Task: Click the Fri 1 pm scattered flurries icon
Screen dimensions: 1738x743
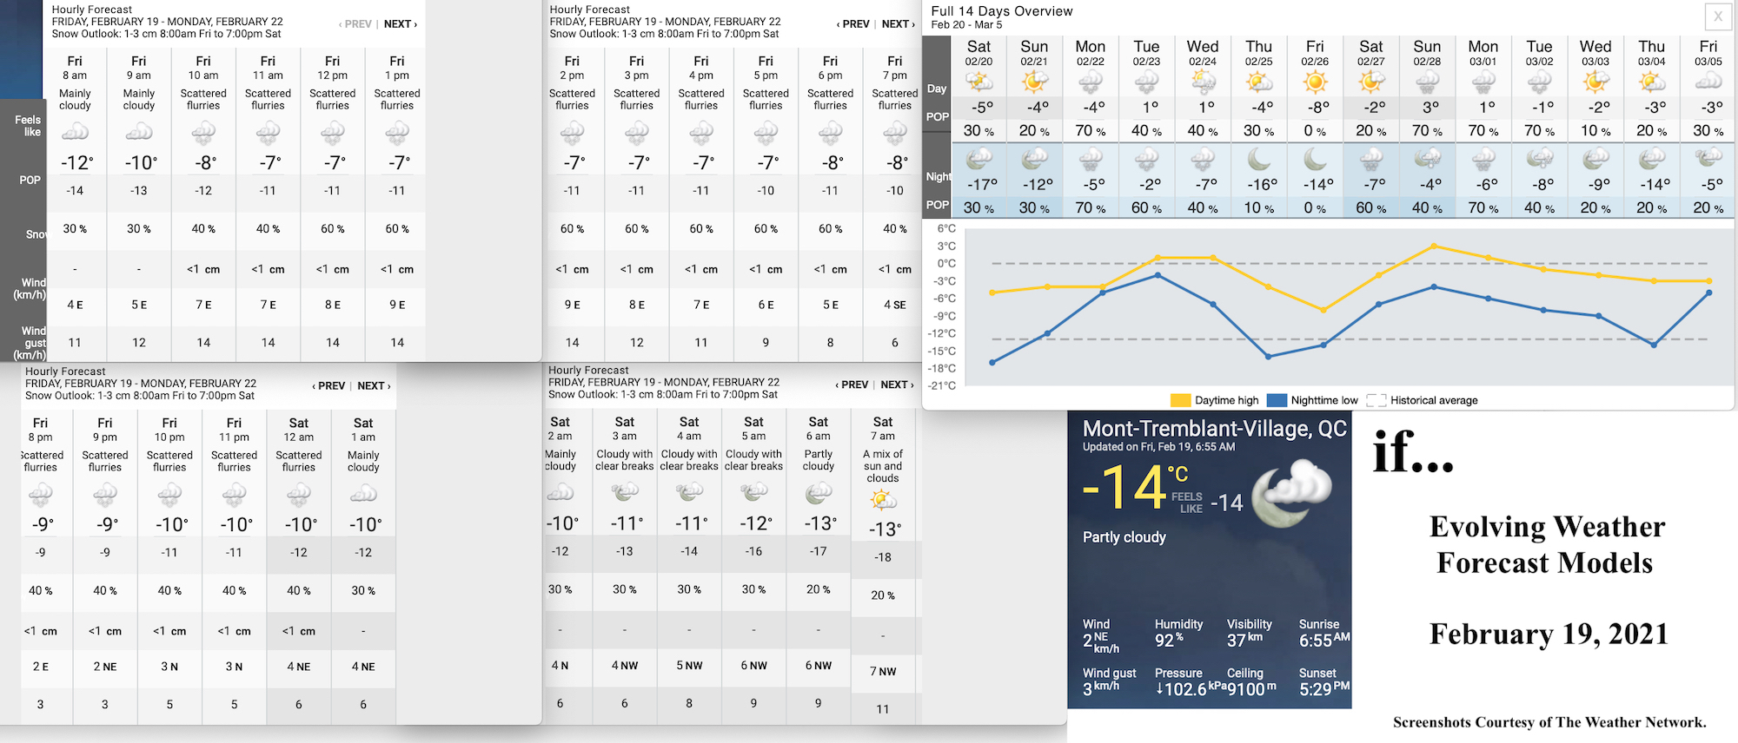Action: 397,134
